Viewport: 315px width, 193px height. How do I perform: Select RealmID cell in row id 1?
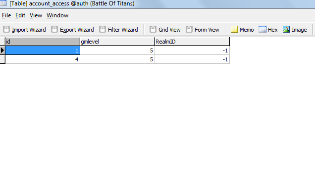pos(192,50)
